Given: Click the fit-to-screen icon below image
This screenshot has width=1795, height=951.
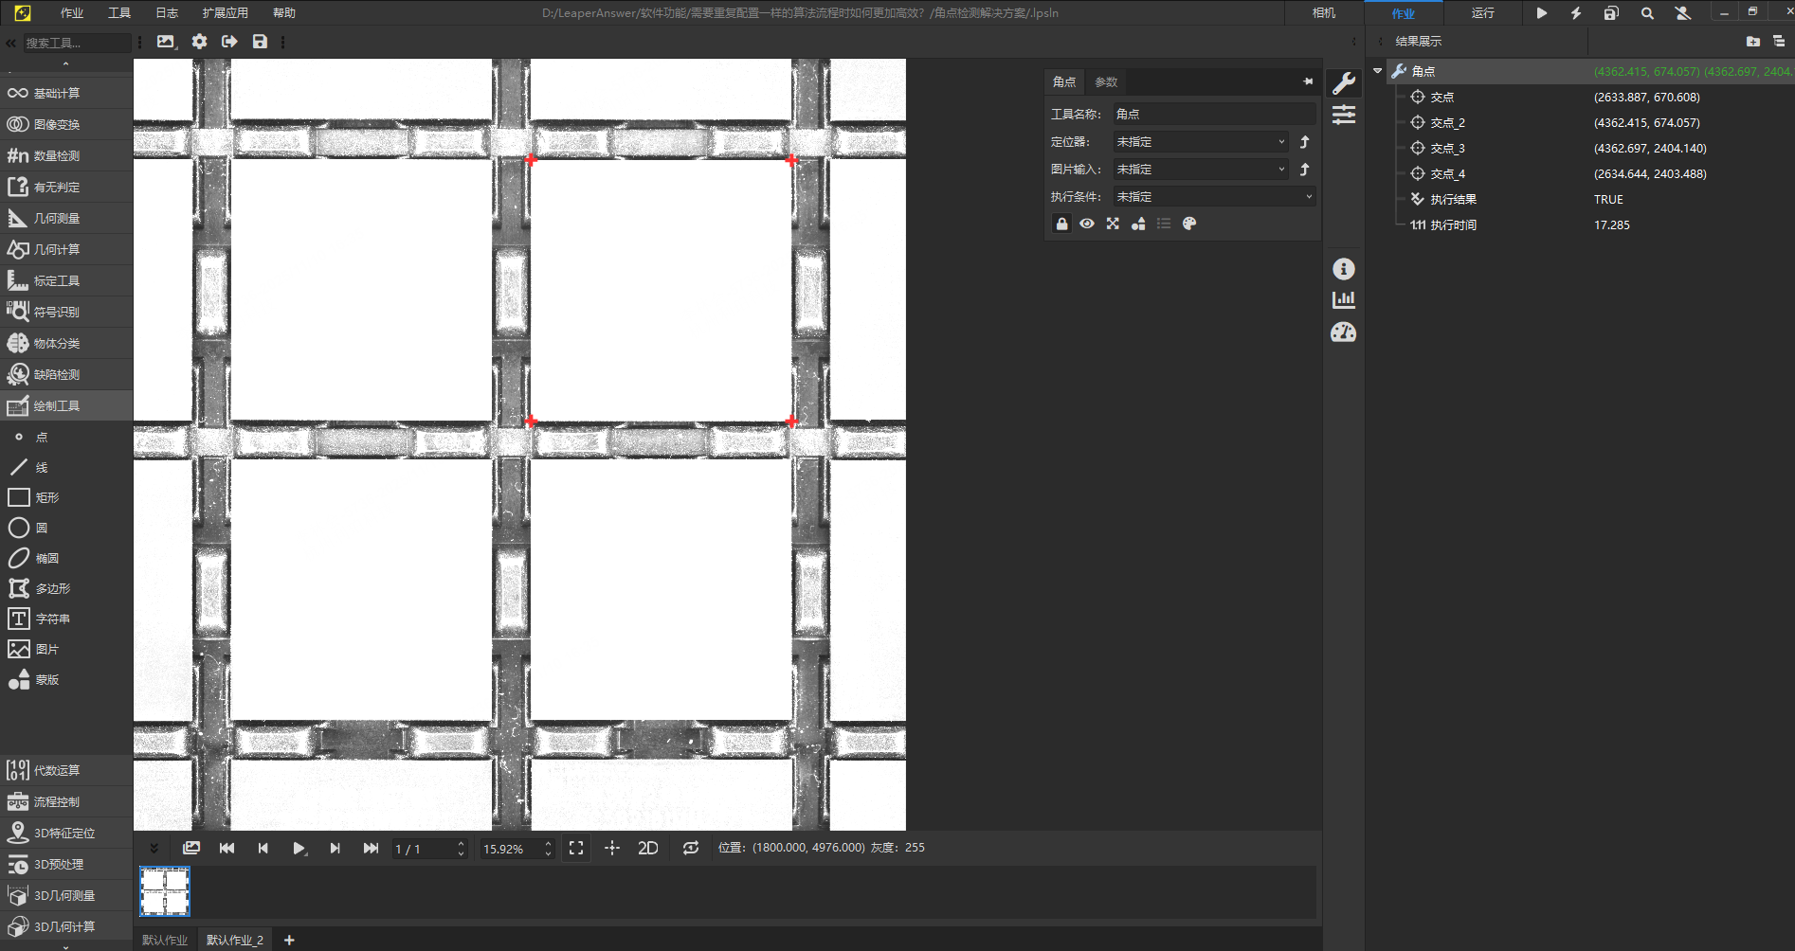Looking at the screenshot, I should point(576,848).
